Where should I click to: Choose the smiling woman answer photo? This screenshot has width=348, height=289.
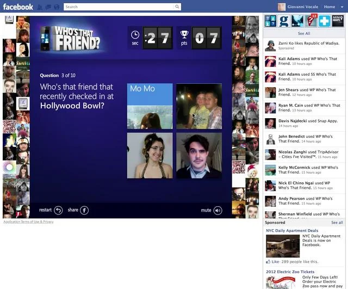click(x=150, y=156)
